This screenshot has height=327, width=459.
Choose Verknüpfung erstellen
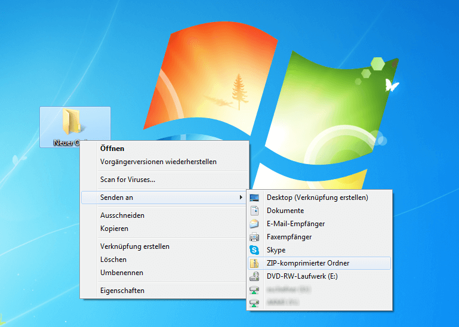tap(135, 246)
